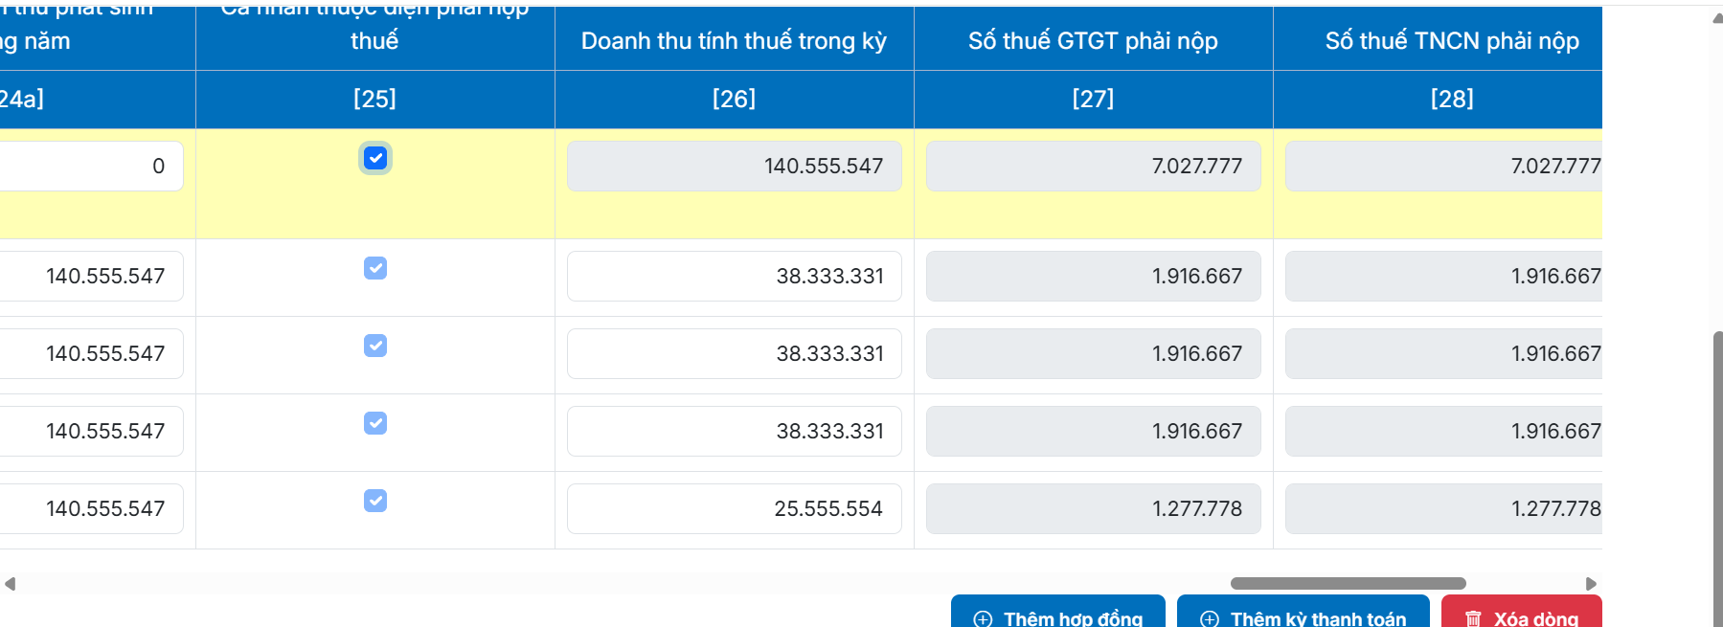Screen dimensions: 1723x627
Task: Select the GTGT tax field showing 7.027.777
Action: [x=1093, y=166]
